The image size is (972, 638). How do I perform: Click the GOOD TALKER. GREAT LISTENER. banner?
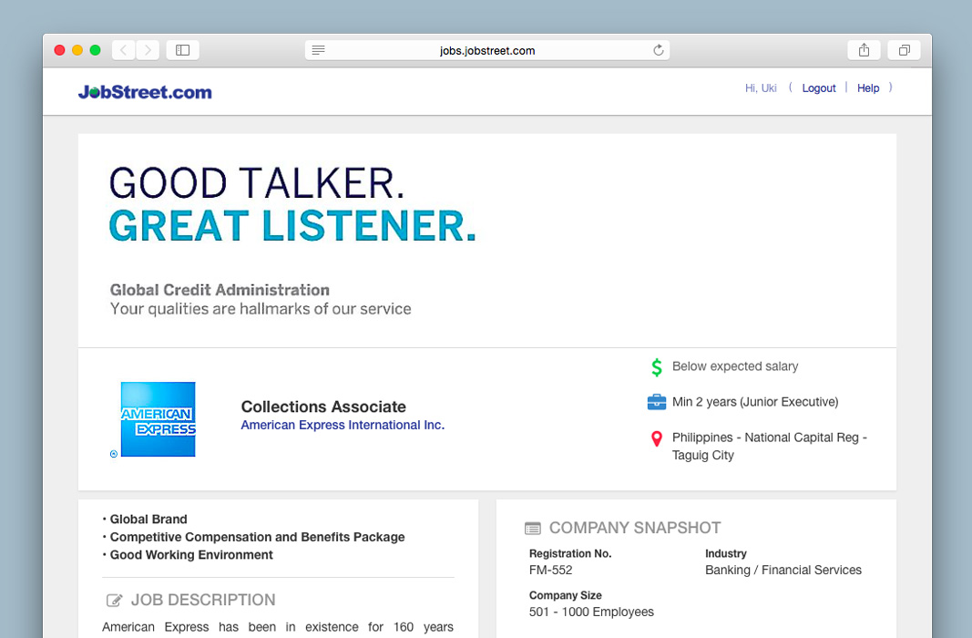click(292, 204)
